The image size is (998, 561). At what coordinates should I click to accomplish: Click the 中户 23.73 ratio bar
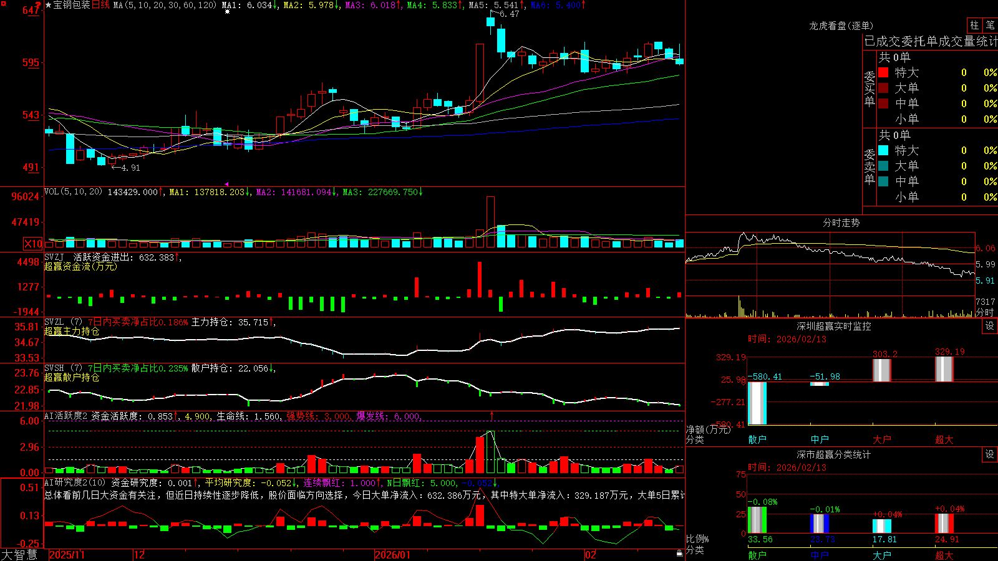pos(820,524)
